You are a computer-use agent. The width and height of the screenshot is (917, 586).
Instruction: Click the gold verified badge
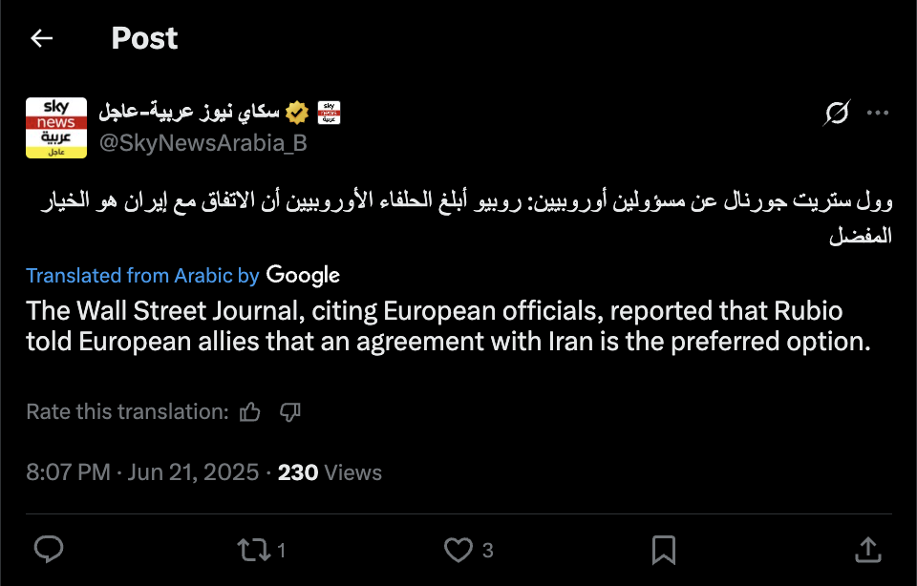click(x=297, y=113)
